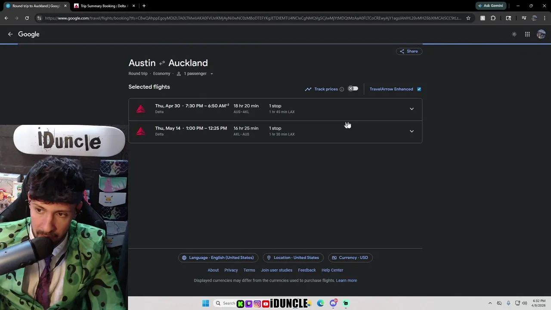
Task: Open the Help Center link
Action: point(332,270)
